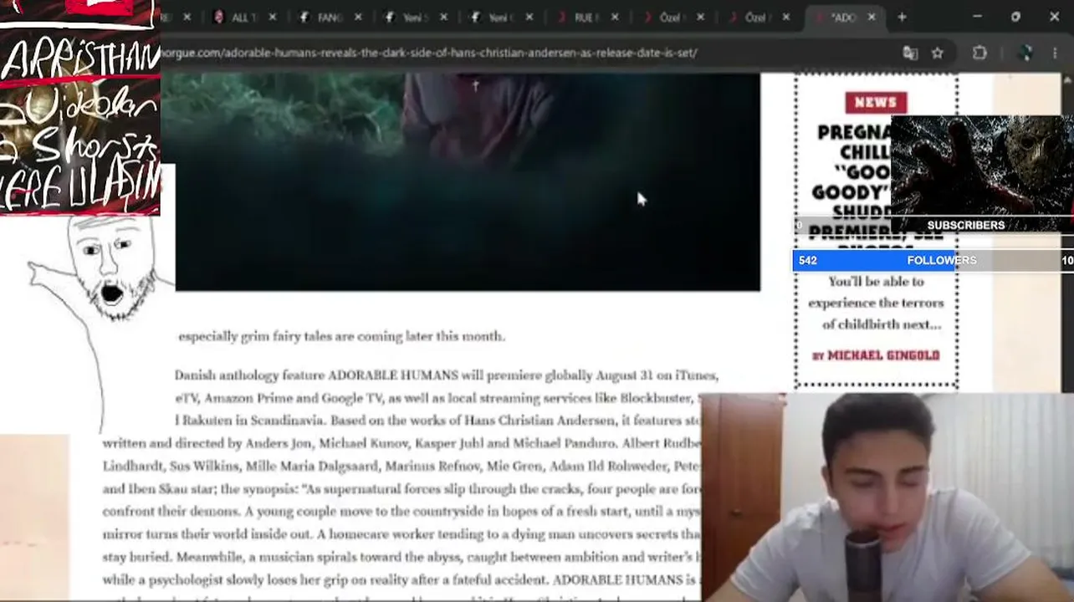The image size is (1074, 602).
Task: Bookmark this page with the star icon
Action: coord(938,53)
